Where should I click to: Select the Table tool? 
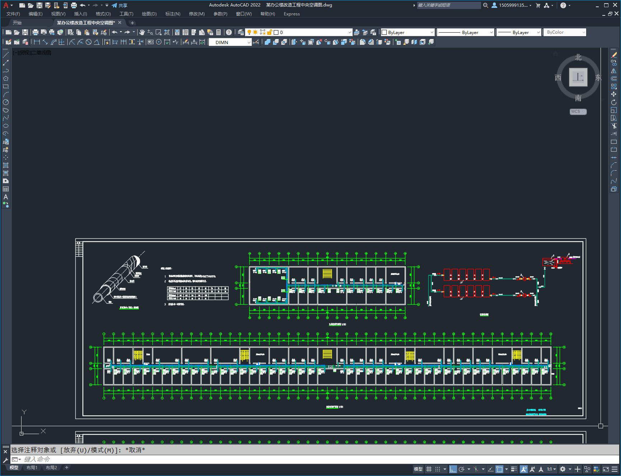[x=6, y=189]
